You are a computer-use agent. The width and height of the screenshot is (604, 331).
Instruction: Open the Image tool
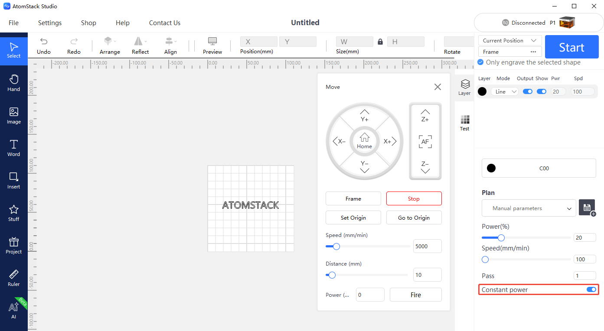pyautogui.click(x=14, y=115)
